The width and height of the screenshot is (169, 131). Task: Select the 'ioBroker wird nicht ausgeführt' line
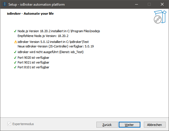[x=51, y=52]
